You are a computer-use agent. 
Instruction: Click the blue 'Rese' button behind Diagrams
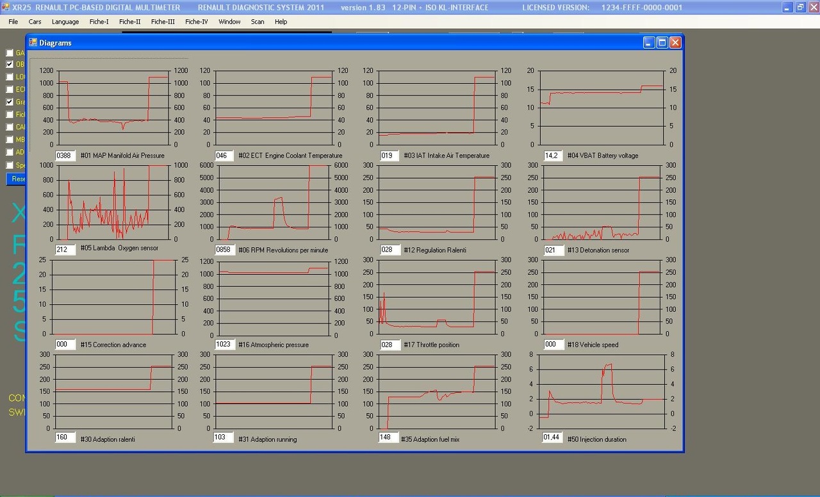pos(16,179)
